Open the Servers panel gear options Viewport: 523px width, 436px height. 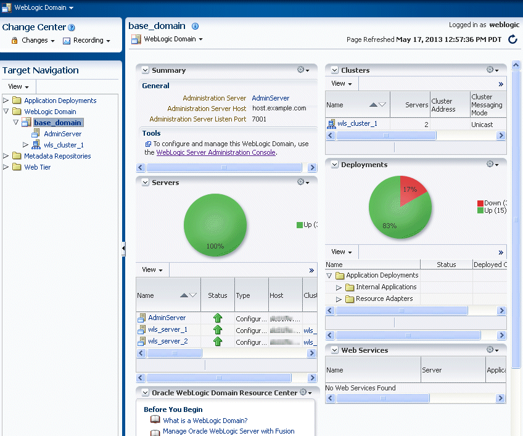point(303,182)
